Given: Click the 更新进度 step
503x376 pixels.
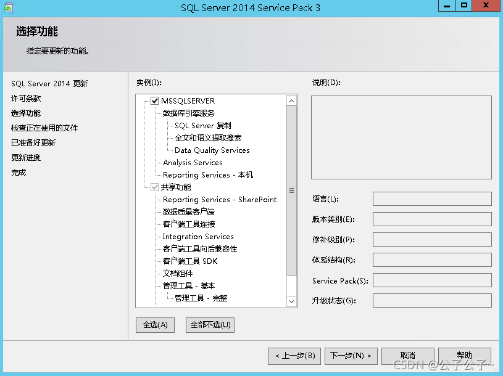Looking at the screenshot, I should click(26, 158).
